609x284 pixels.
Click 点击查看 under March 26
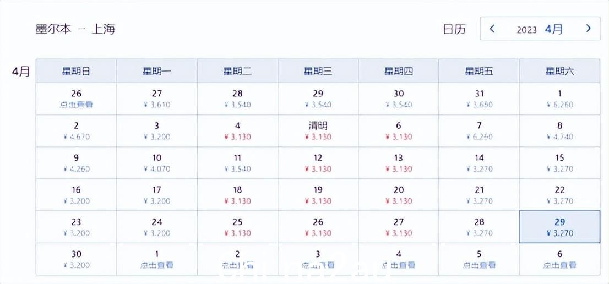76,105
